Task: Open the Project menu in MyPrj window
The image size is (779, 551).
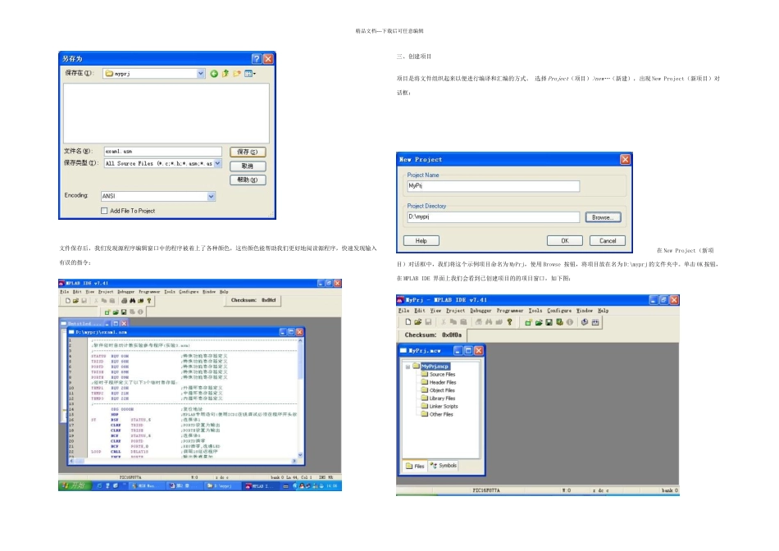Action: click(455, 311)
